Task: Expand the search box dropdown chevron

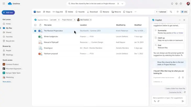Action: click(x=122, y=4)
